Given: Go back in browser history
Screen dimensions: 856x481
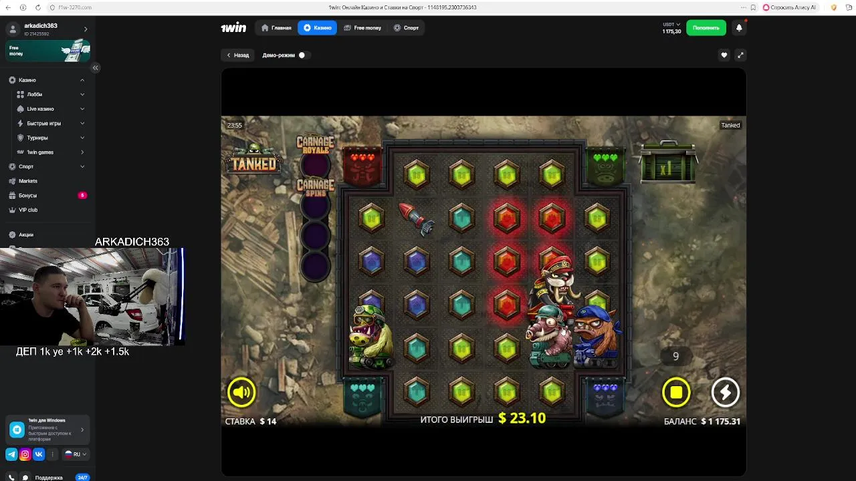Looking at the screenshot, I should click(9, 7).
